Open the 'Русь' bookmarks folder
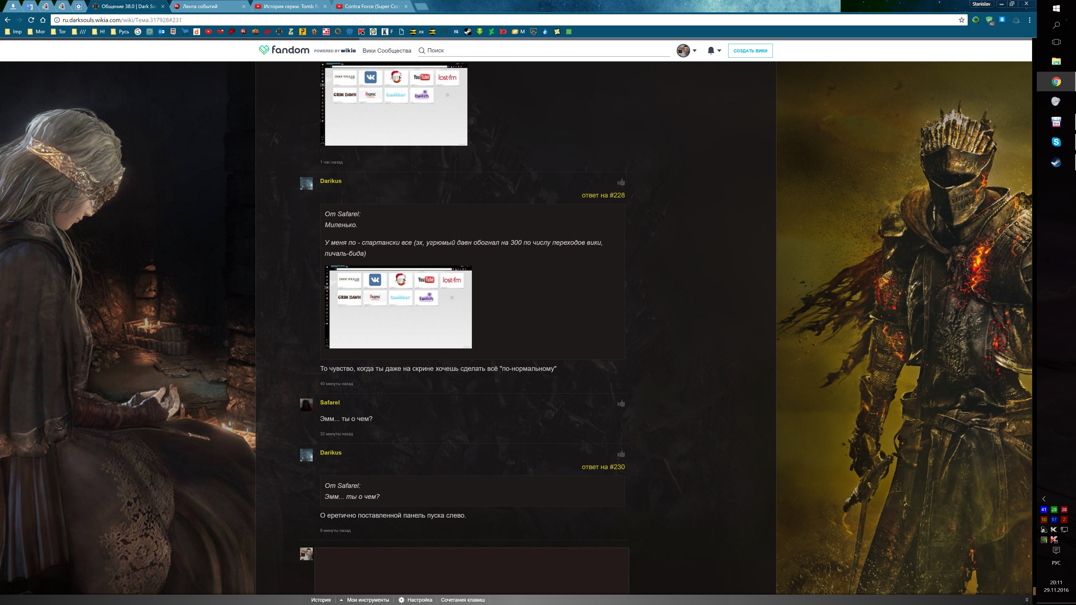 point(120,32)
